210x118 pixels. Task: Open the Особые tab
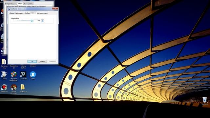(x=27, y=13)
